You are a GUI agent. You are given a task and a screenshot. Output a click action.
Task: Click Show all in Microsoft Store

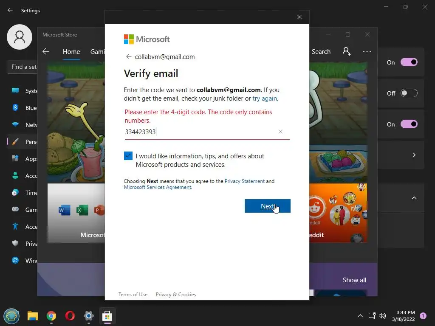pyautogui.click(x=354, y=280)
